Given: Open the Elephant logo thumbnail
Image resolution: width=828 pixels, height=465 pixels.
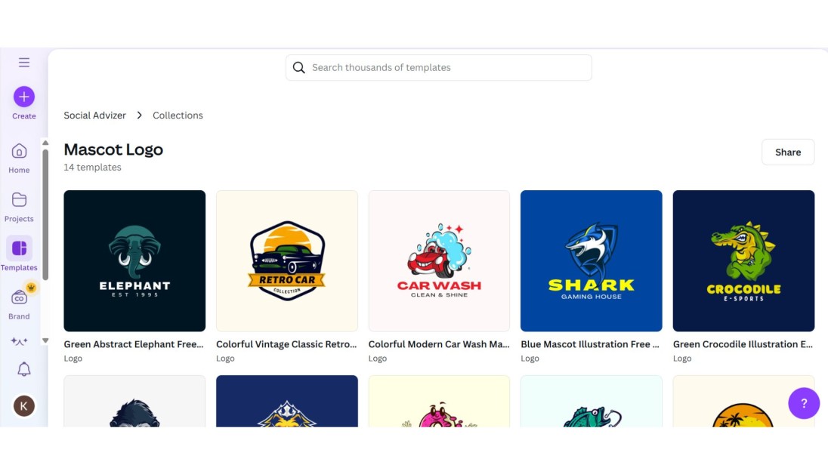Looking at the screenshot, I should coord(134,260).
